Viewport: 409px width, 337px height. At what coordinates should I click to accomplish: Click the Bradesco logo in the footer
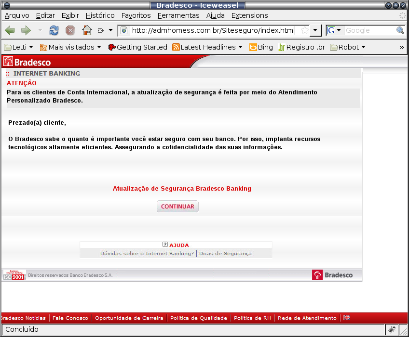[x=332, y=275]
